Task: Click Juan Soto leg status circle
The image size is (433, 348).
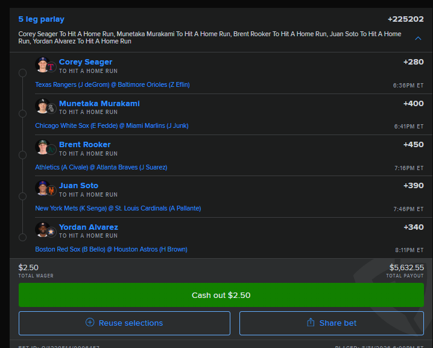Action: [22, 196]
